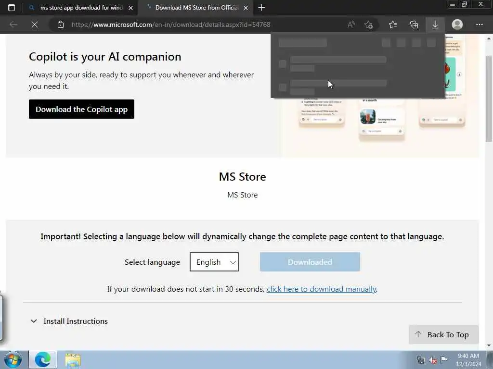Close the Download MS Store tab
This screenshot has height=369, width=493.
[x=246, y=8]
